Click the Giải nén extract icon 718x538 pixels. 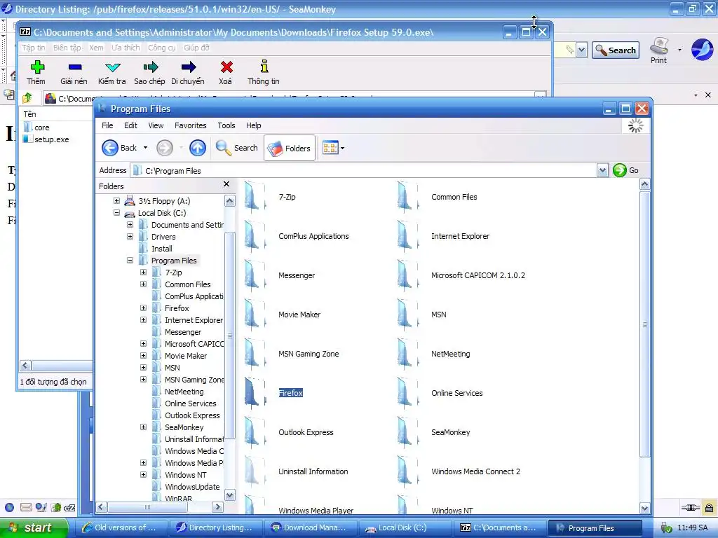[74, 67]
